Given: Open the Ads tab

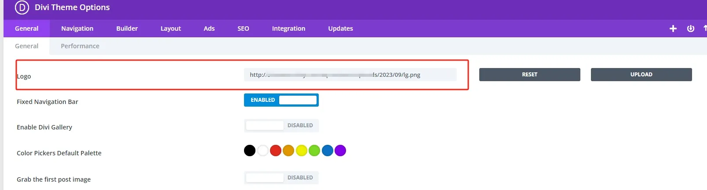Looking at the screenshot, I should click(x=209, y=29).
